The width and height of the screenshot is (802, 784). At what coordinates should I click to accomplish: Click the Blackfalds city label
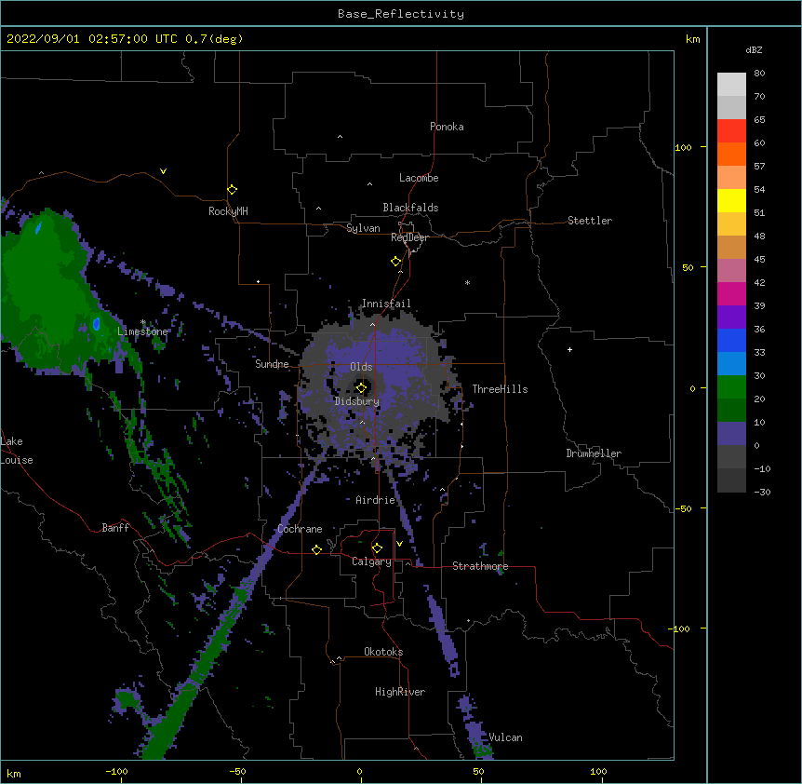point(410,208)
